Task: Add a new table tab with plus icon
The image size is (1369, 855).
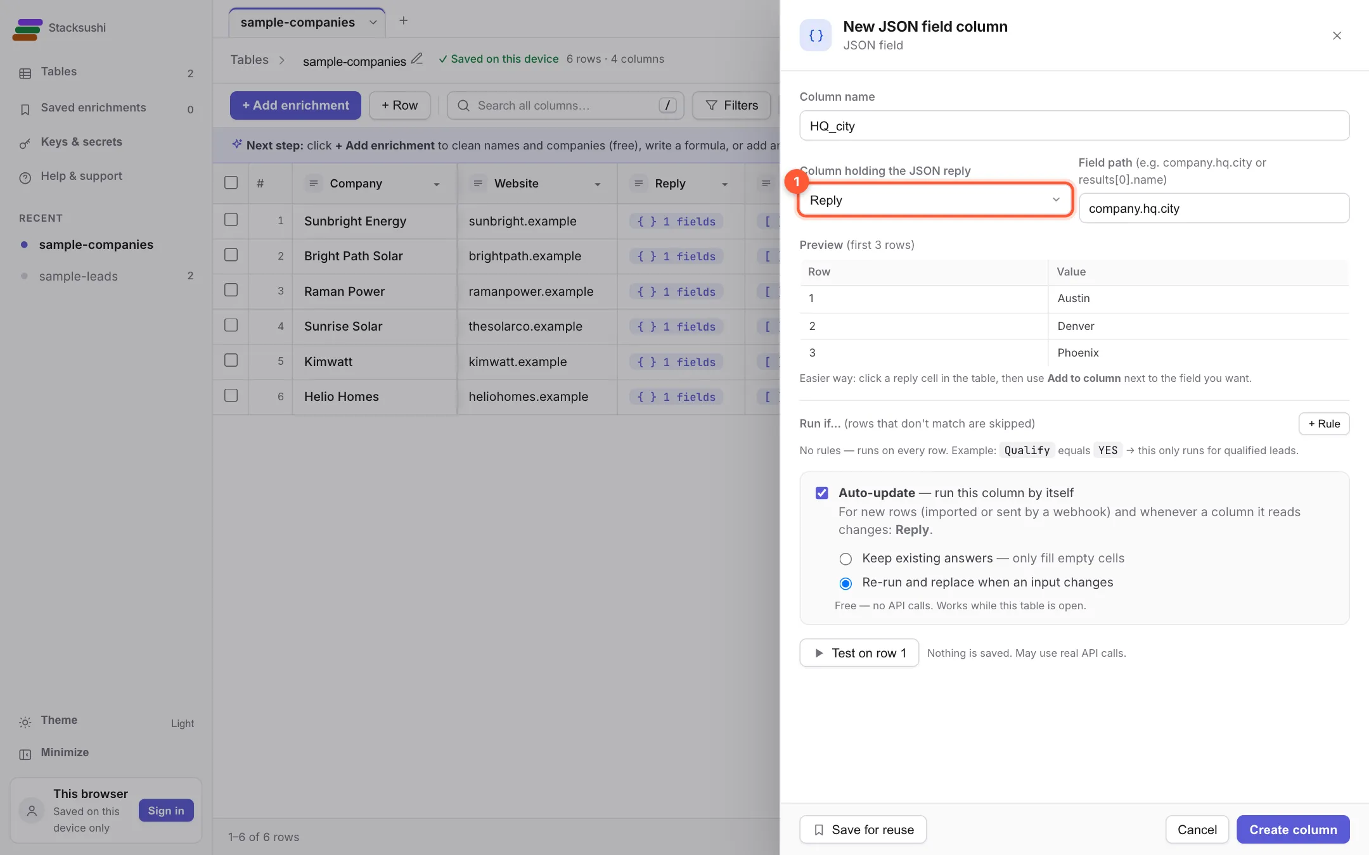Action: coord(403,21)
